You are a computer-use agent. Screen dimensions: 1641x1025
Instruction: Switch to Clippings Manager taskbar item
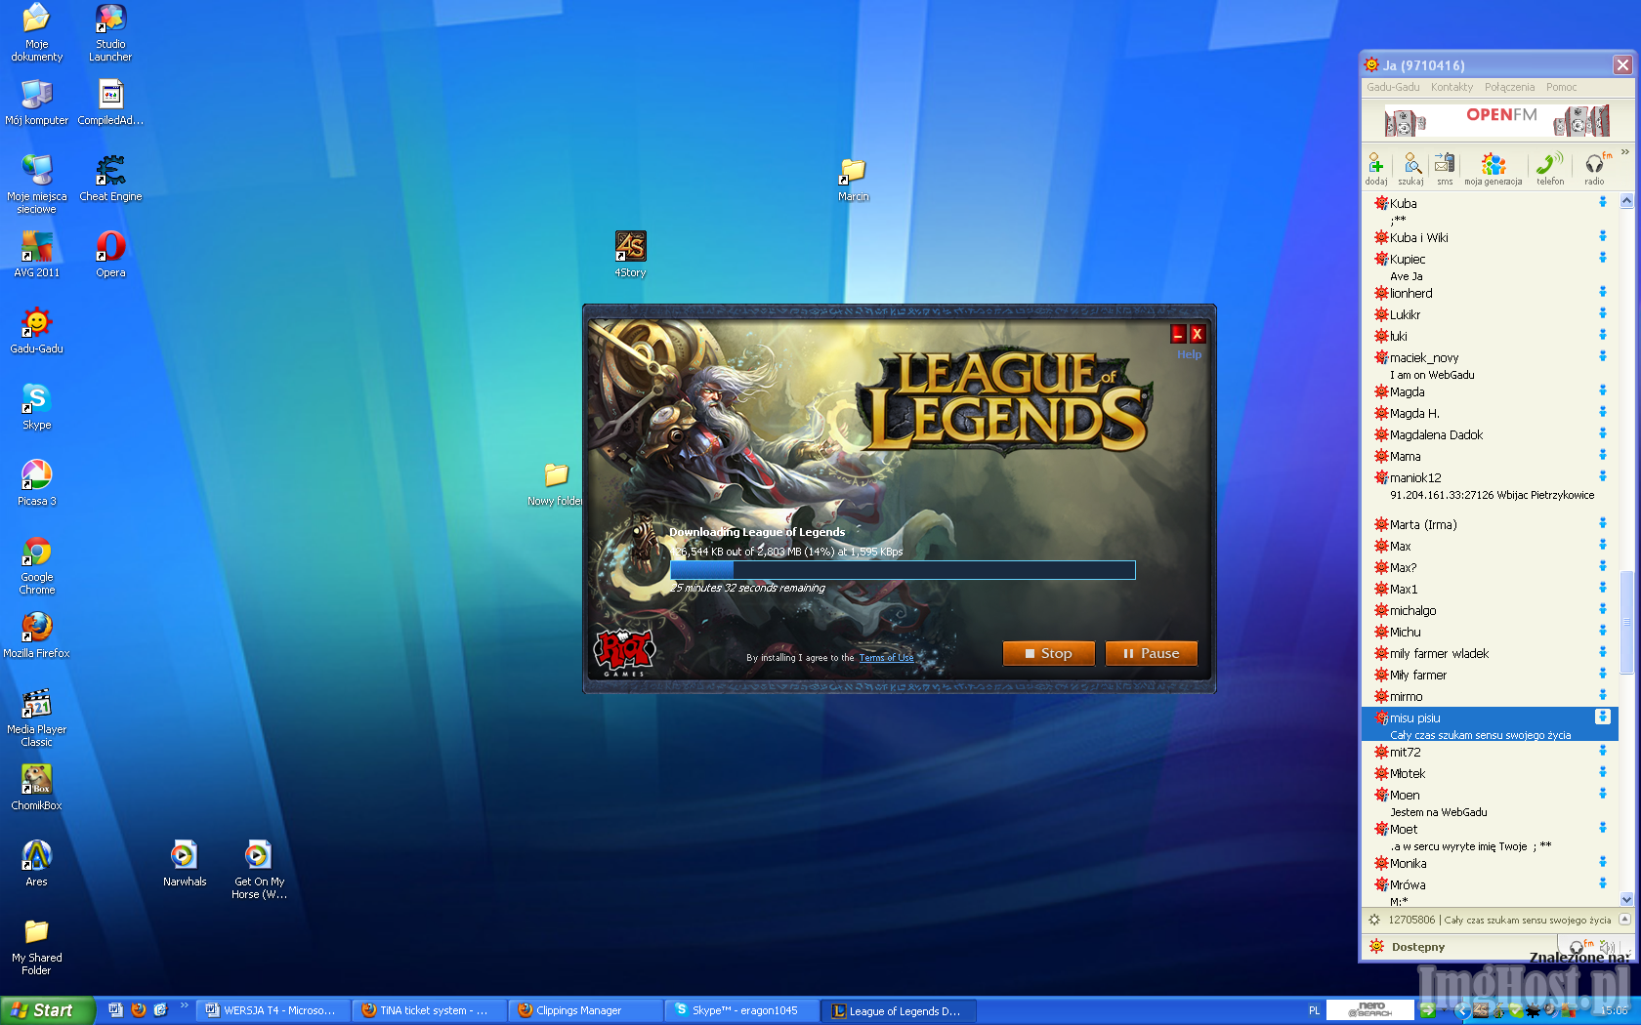tap(584, 1010)
